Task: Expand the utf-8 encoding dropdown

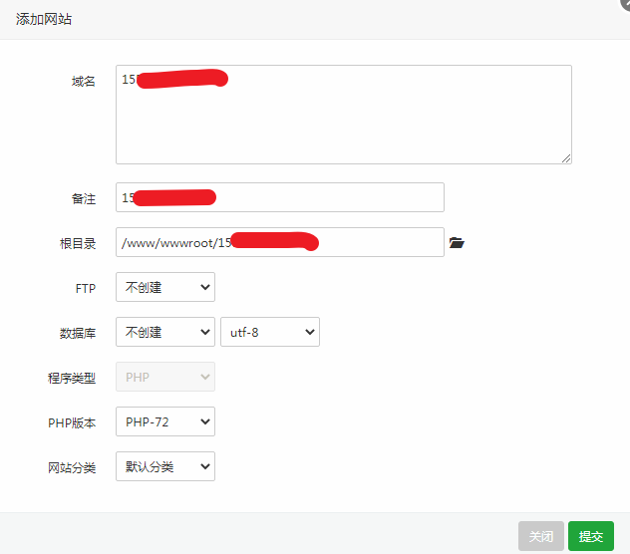Action: (269, 332)
